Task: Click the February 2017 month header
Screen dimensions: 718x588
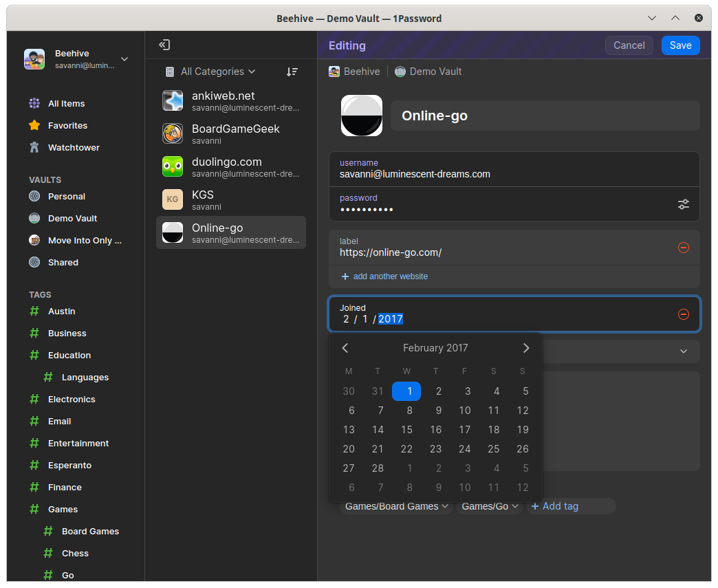Action: click(x=435, y=348)
